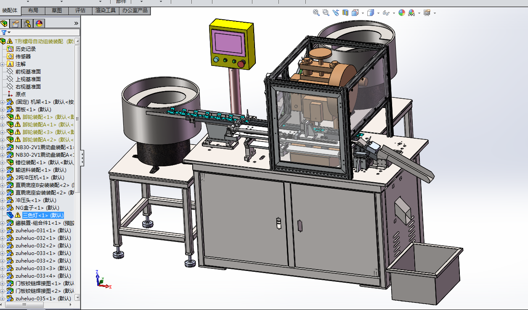Expand panel tabs with the double chevron
Image resolution: width=528 pixels, height=310 pixels.
(76, 24)
